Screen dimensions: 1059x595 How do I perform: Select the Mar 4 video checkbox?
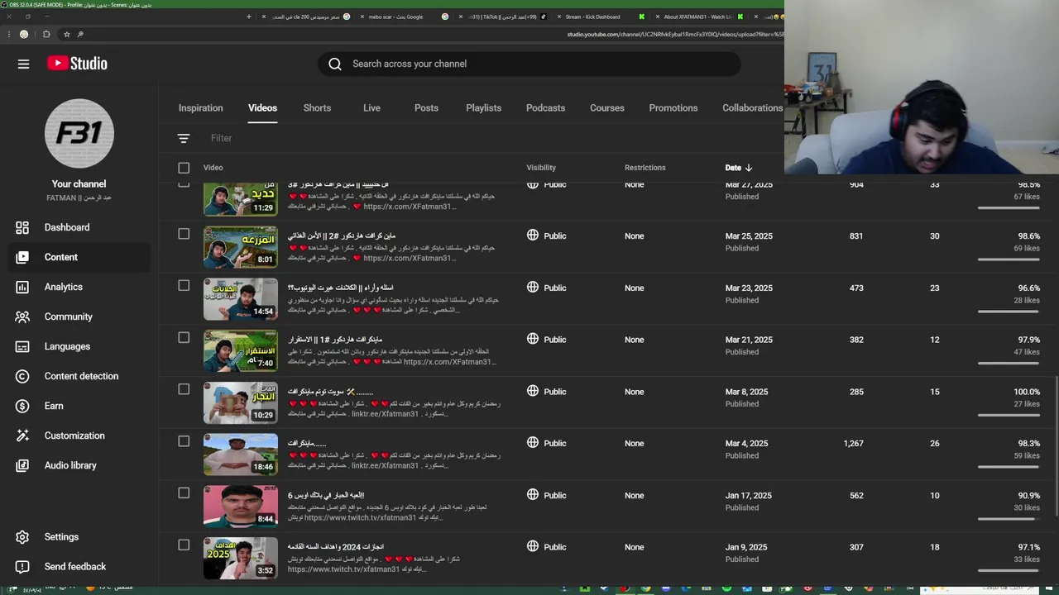[x=184, y=441]
